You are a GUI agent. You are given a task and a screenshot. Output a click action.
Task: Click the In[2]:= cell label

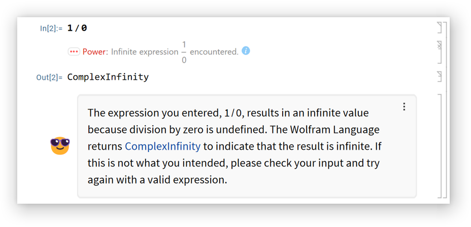(x=51, y=28)
